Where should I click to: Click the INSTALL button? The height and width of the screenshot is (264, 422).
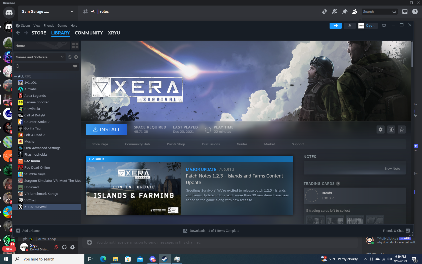coord(107,129)
